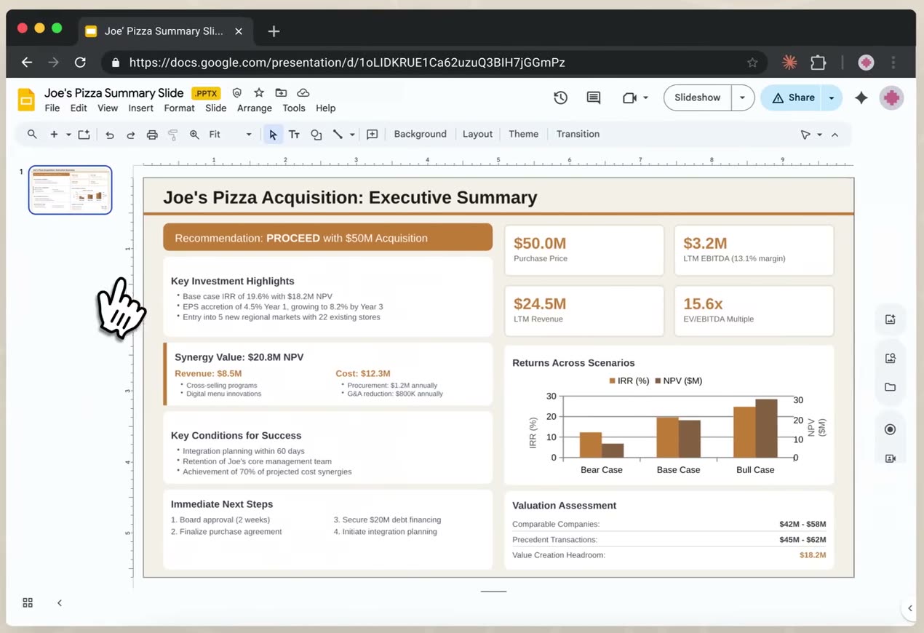Viewport: 924px width, 633px height.
Task: Click the Layout button
Action: coord(477,134)
